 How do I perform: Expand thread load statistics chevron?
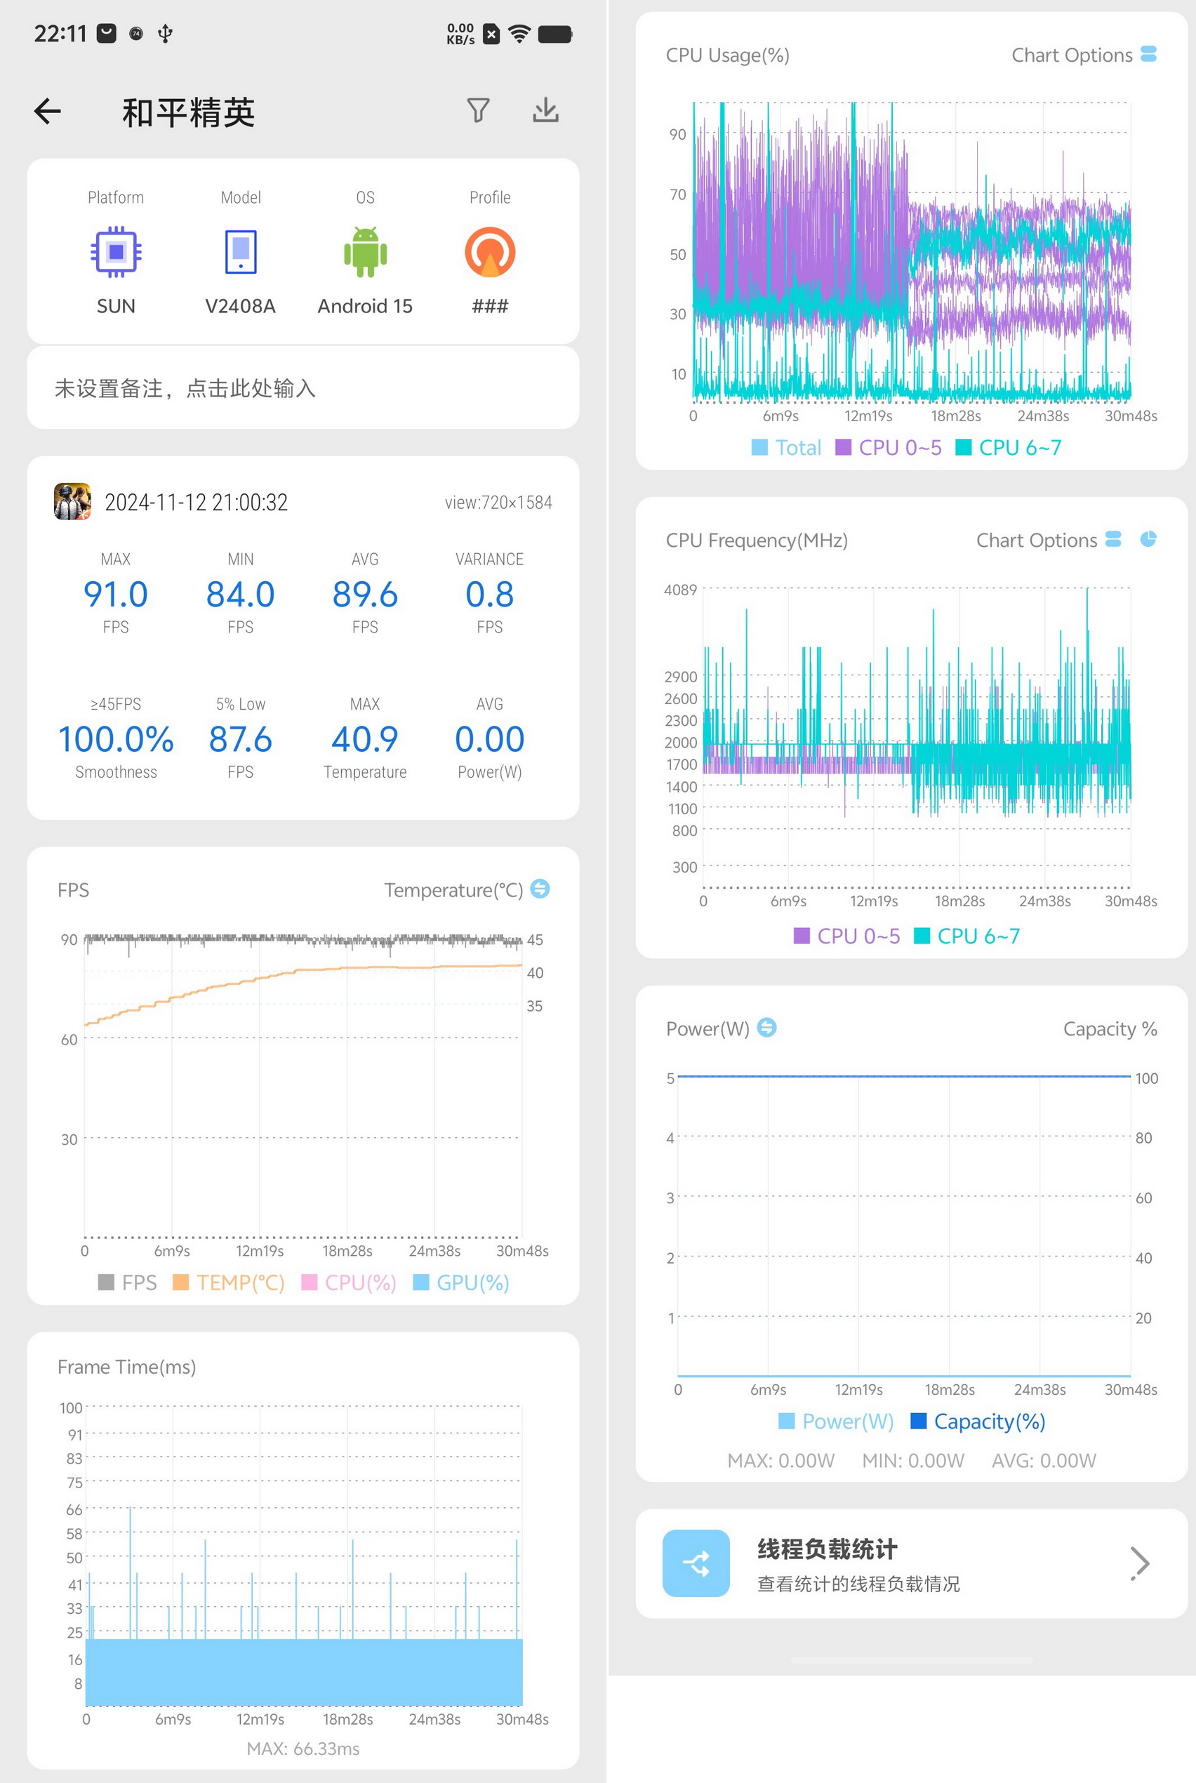coord(1140,1563)
